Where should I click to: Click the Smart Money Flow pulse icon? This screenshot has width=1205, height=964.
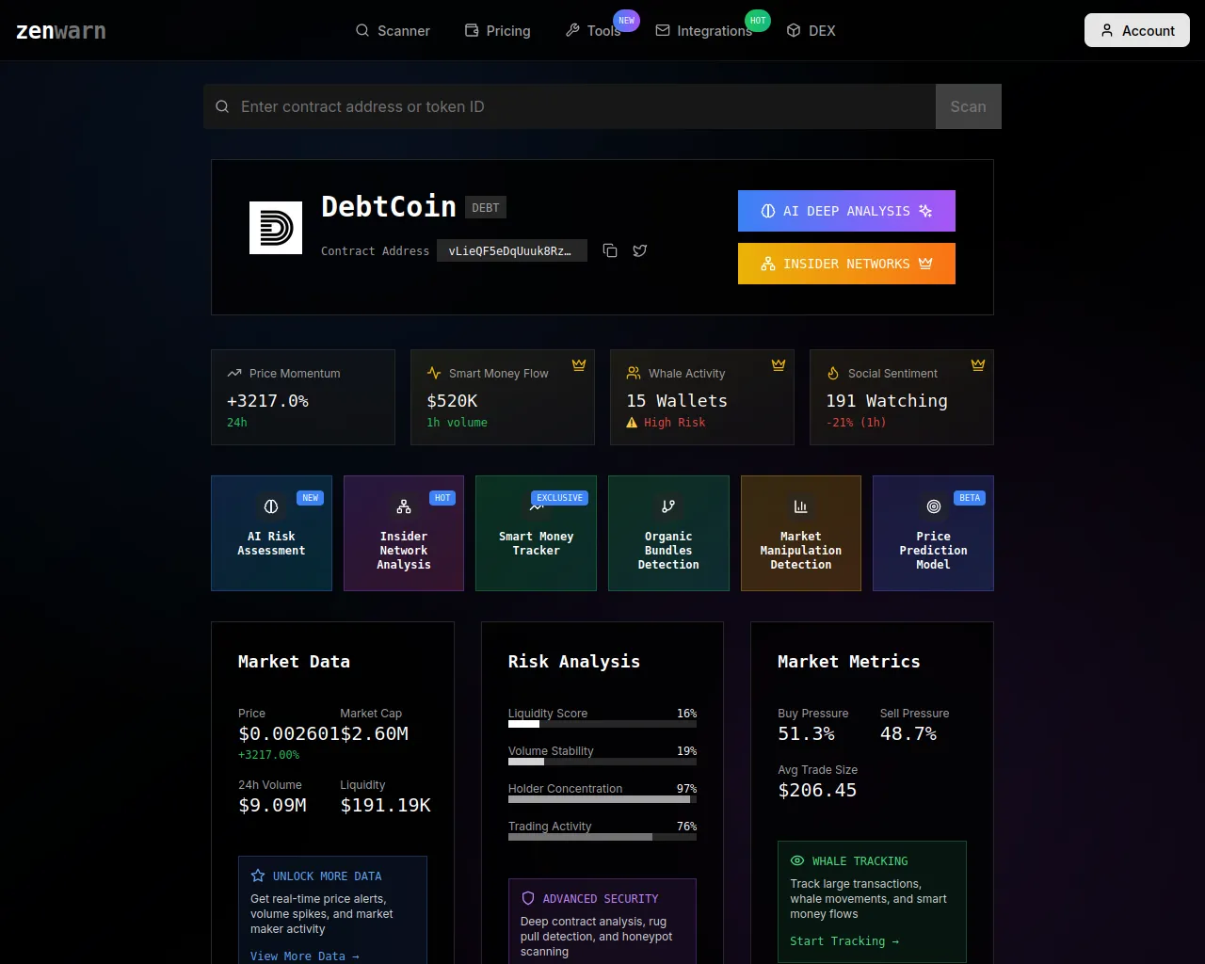434,373
